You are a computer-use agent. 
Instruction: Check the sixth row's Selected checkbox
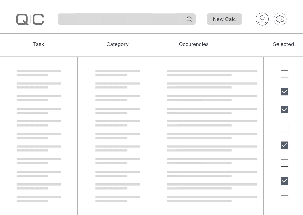(x=284, y=163)
